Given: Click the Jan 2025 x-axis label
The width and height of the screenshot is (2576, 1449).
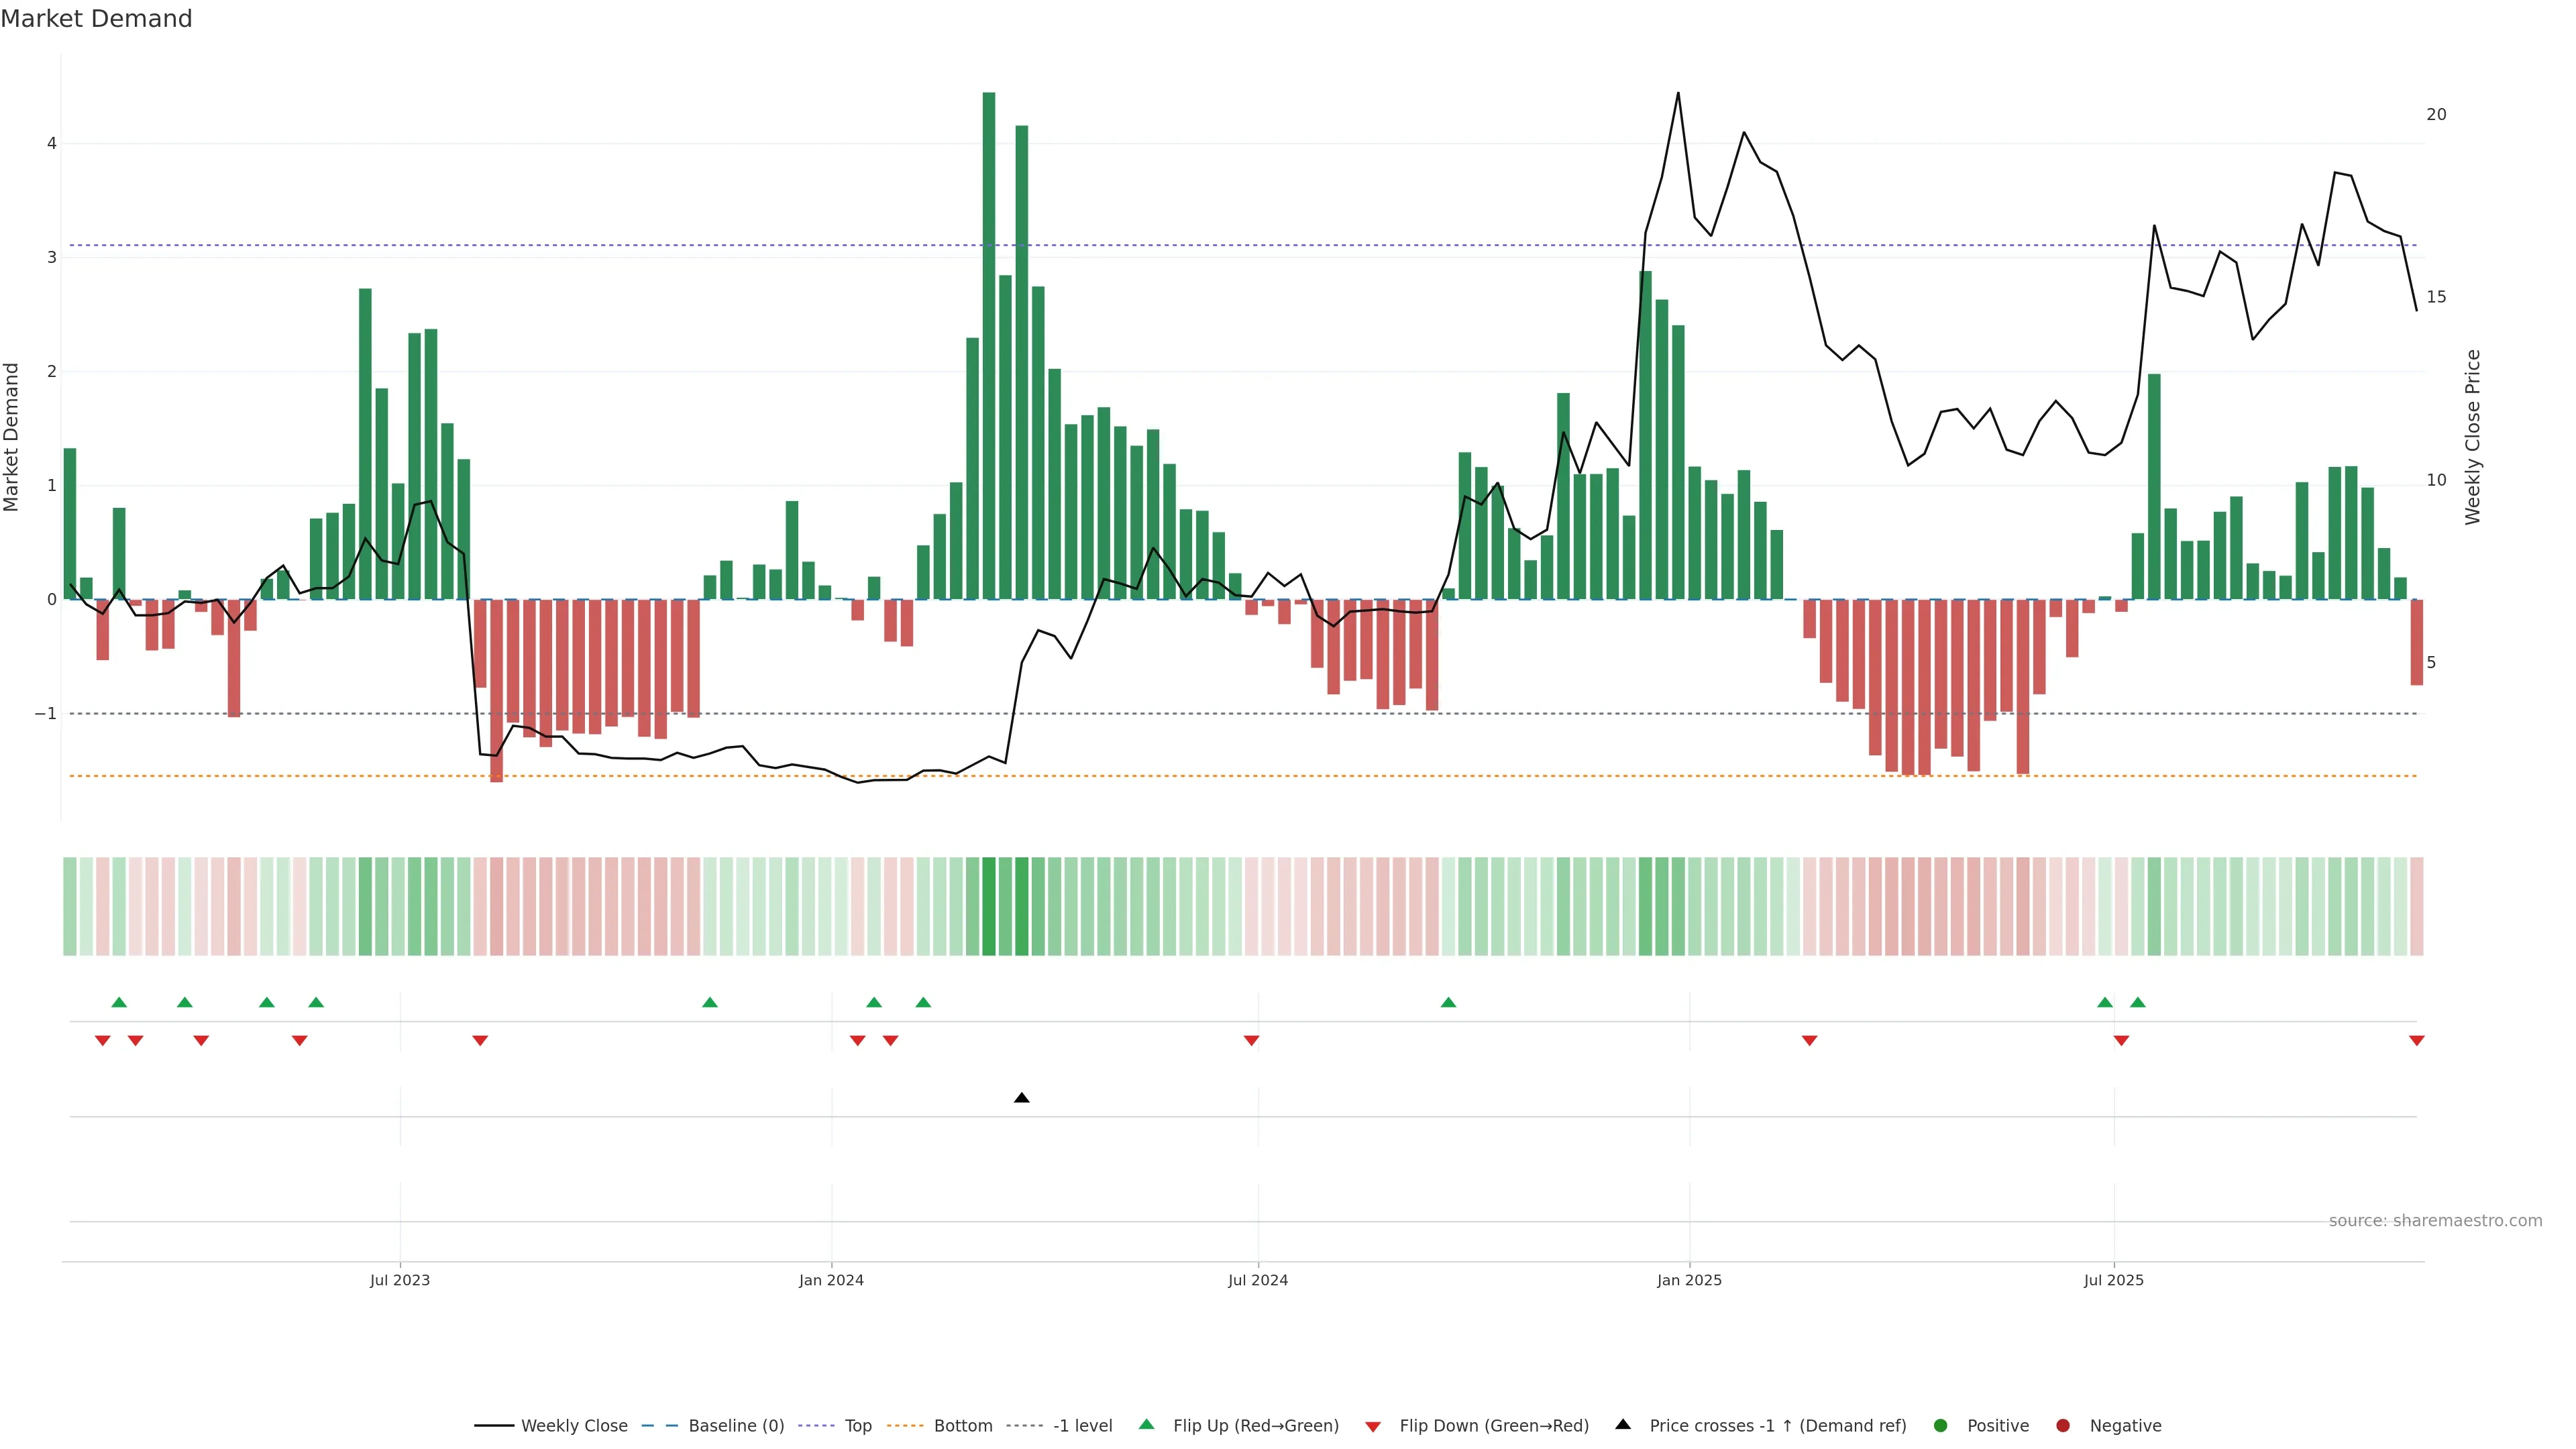Looking at the screenshot, I should (x=1689, y=1280).
